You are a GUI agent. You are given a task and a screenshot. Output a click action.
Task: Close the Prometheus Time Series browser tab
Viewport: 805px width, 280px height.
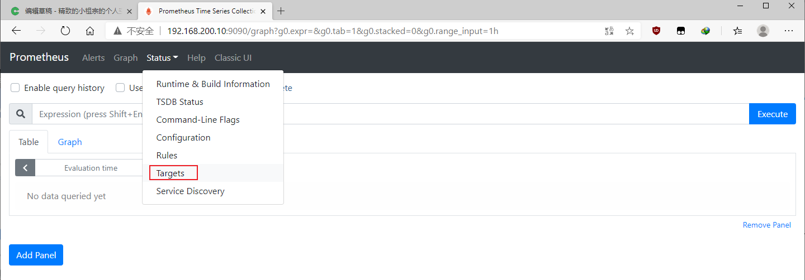click(263, 11)
